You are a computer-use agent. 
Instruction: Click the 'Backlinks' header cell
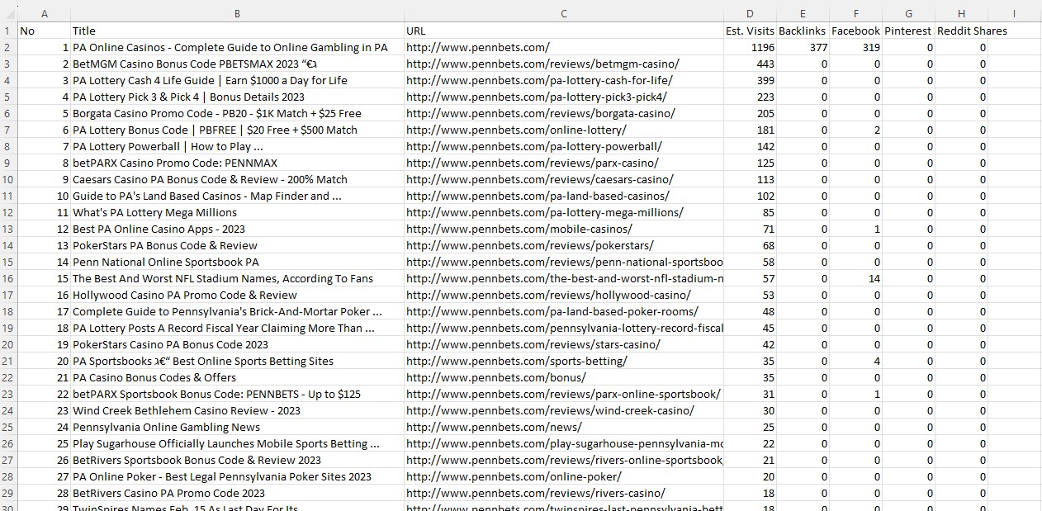[803, 31]
